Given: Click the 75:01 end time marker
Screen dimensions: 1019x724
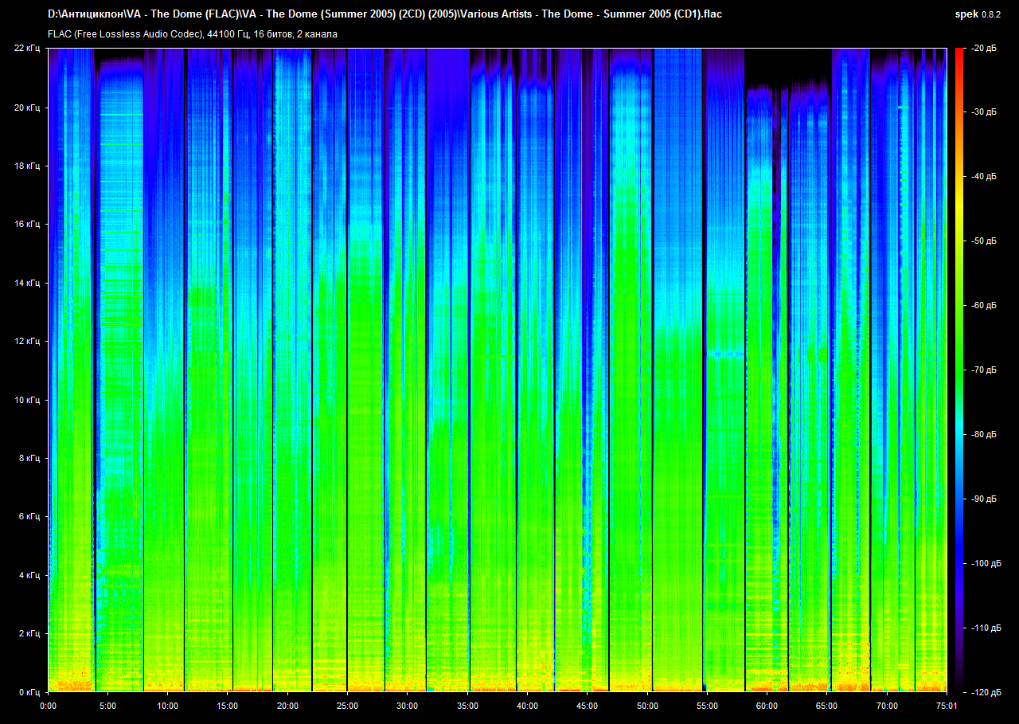Looking at the screenshot, I should tap(947, 706).
